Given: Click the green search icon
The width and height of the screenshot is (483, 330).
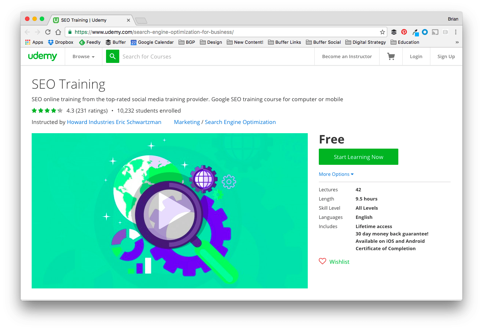Looking at the screenshot, I should pyautogui.click(x=112, y=56).
